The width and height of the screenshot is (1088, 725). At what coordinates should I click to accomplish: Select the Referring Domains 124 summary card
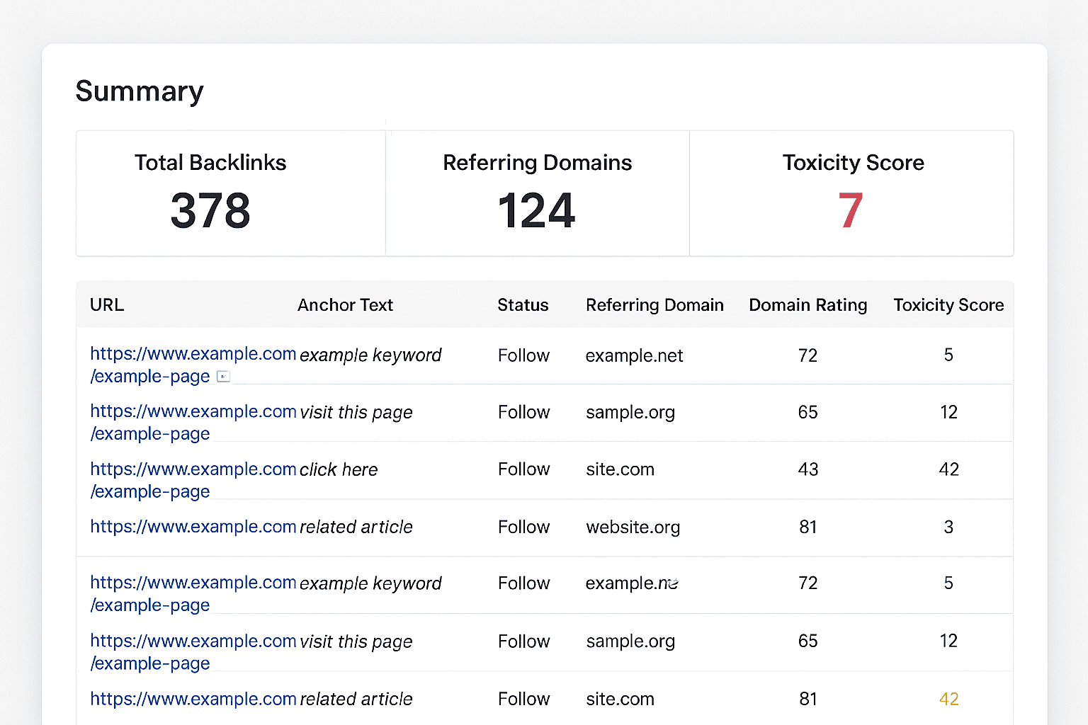(x=538, y=193)
